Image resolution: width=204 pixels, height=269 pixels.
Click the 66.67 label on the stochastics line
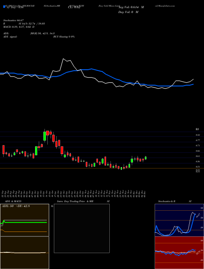click(x=198, y=215)
